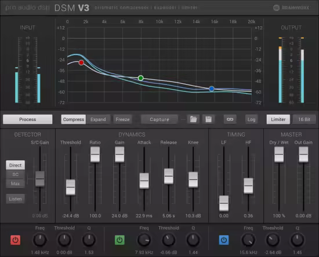This screenshot has width=319, height=257.
Task: Click the Out Gain fader handle
Action: pos(303,155)
